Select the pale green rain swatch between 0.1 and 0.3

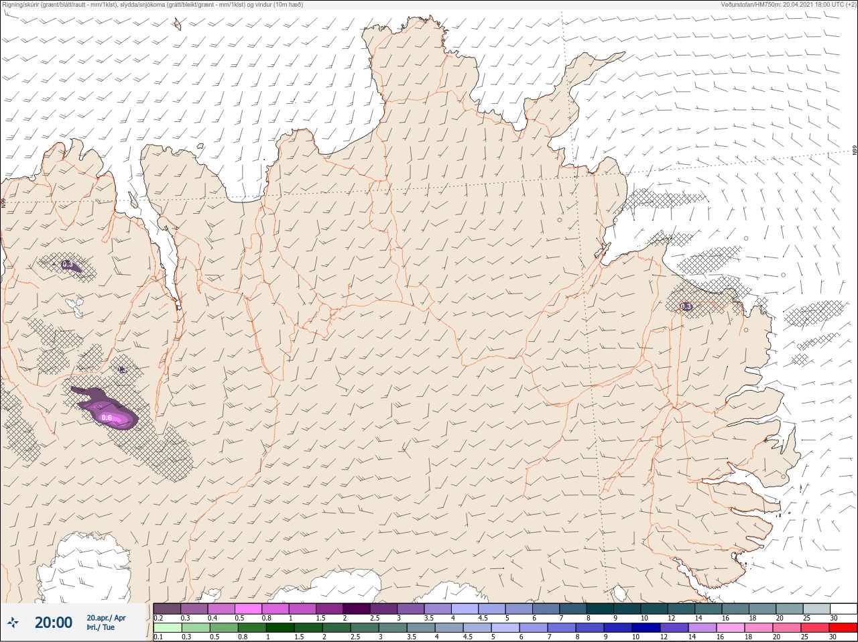pyautogui.click(x=167, y=628)
